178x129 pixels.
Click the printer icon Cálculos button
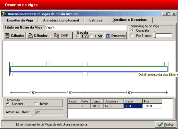[38, 36]
